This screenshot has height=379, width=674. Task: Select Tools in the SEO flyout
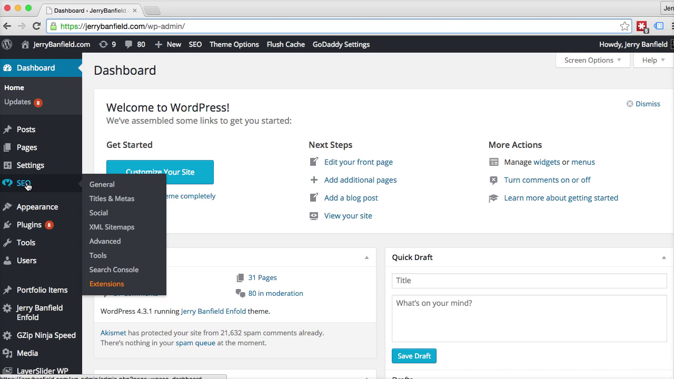pos(98,255)
